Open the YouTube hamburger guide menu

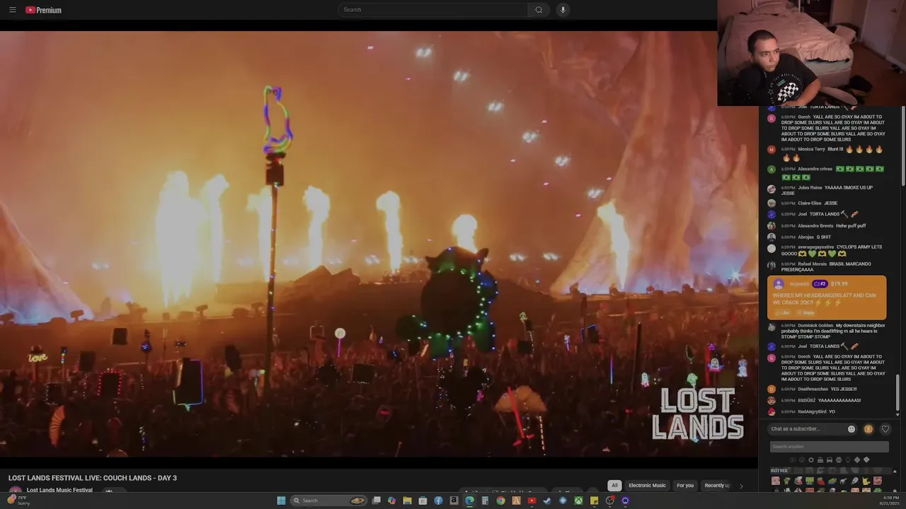click(12, 10)
